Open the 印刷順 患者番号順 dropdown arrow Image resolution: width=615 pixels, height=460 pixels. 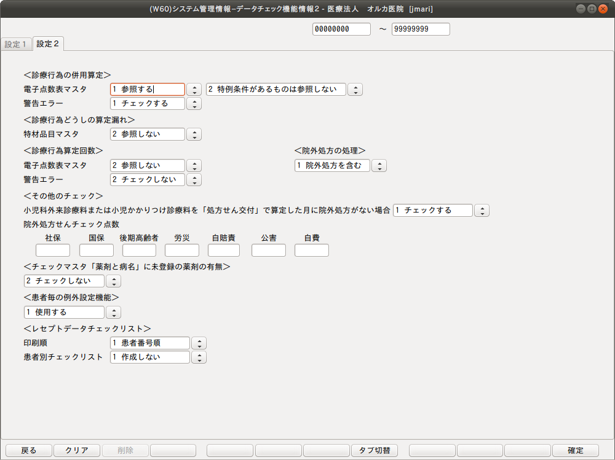(199, 343)
